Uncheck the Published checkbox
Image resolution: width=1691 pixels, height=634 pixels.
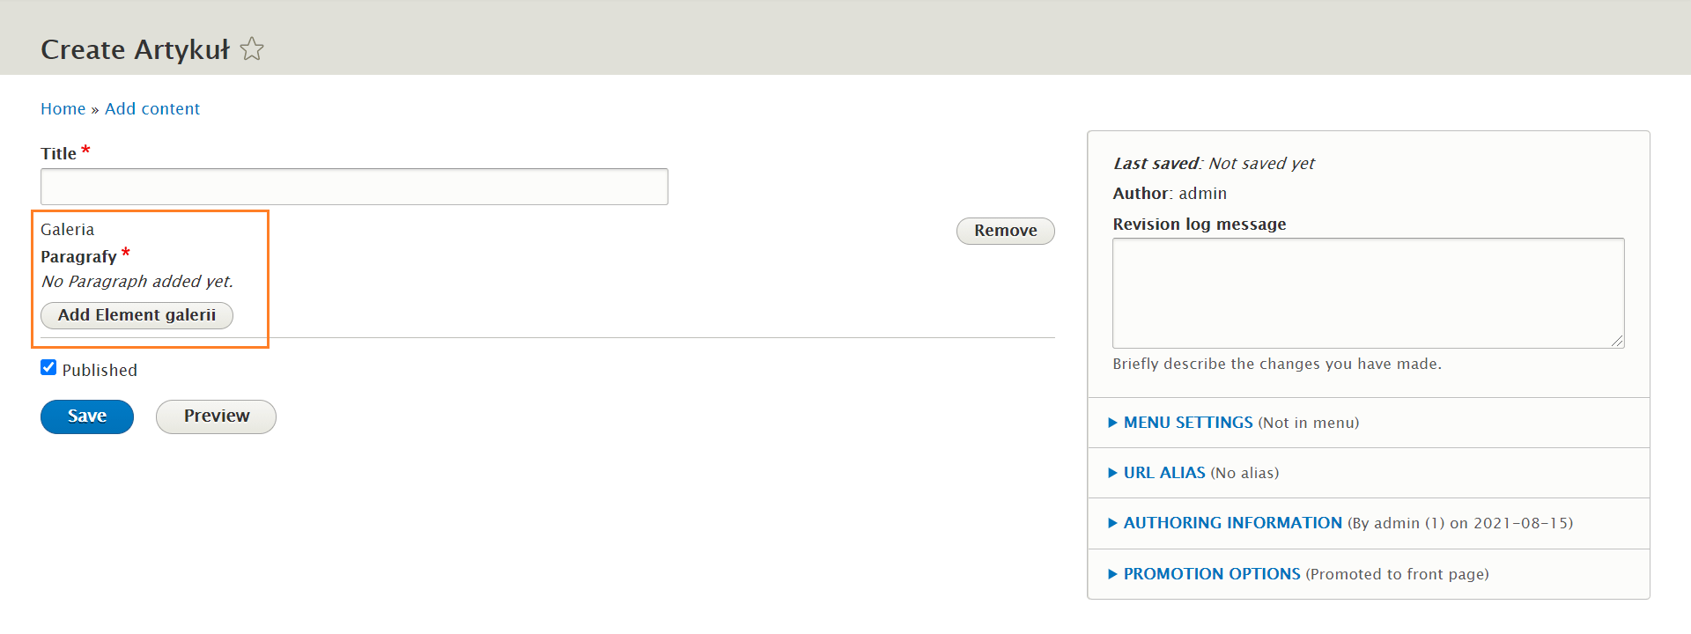[x=48, y=368]
